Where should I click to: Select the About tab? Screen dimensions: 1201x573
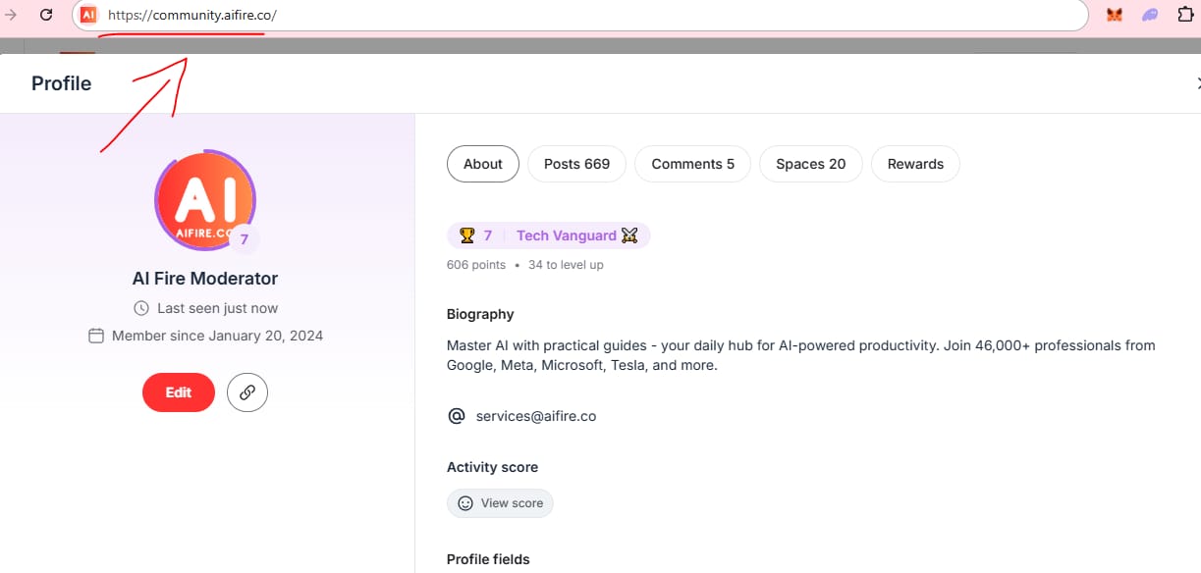click(483, 164)
